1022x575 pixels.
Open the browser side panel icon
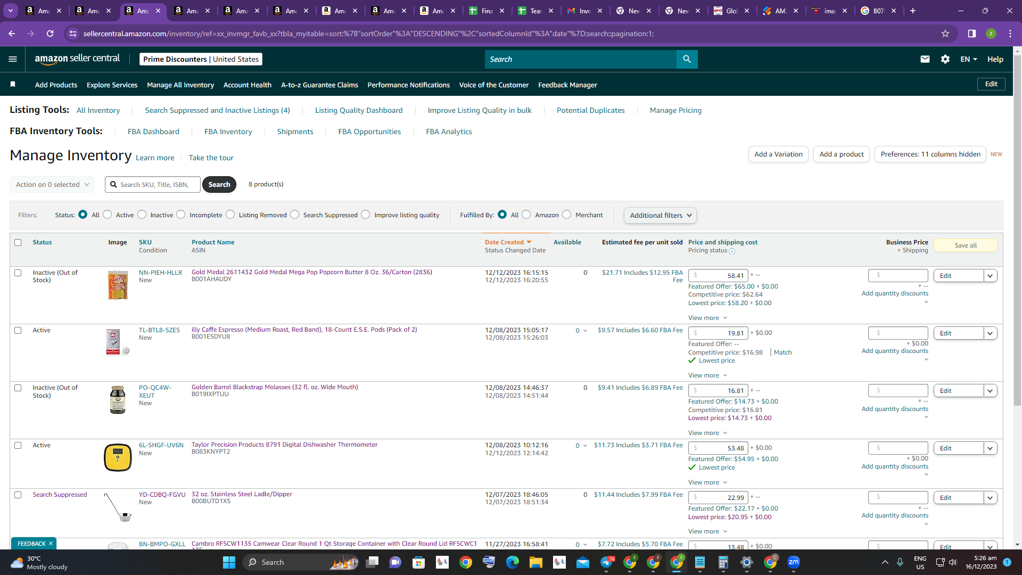(972, 34)
